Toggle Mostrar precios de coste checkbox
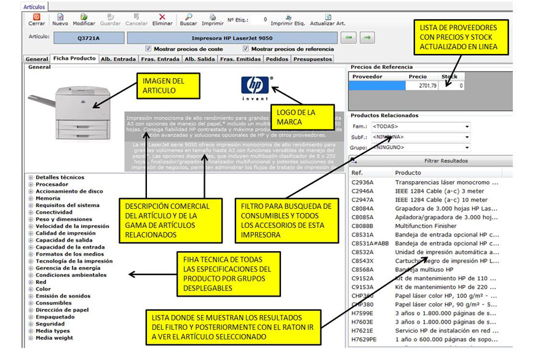This screenshot has height=350, width=535. tap(148, 49)
